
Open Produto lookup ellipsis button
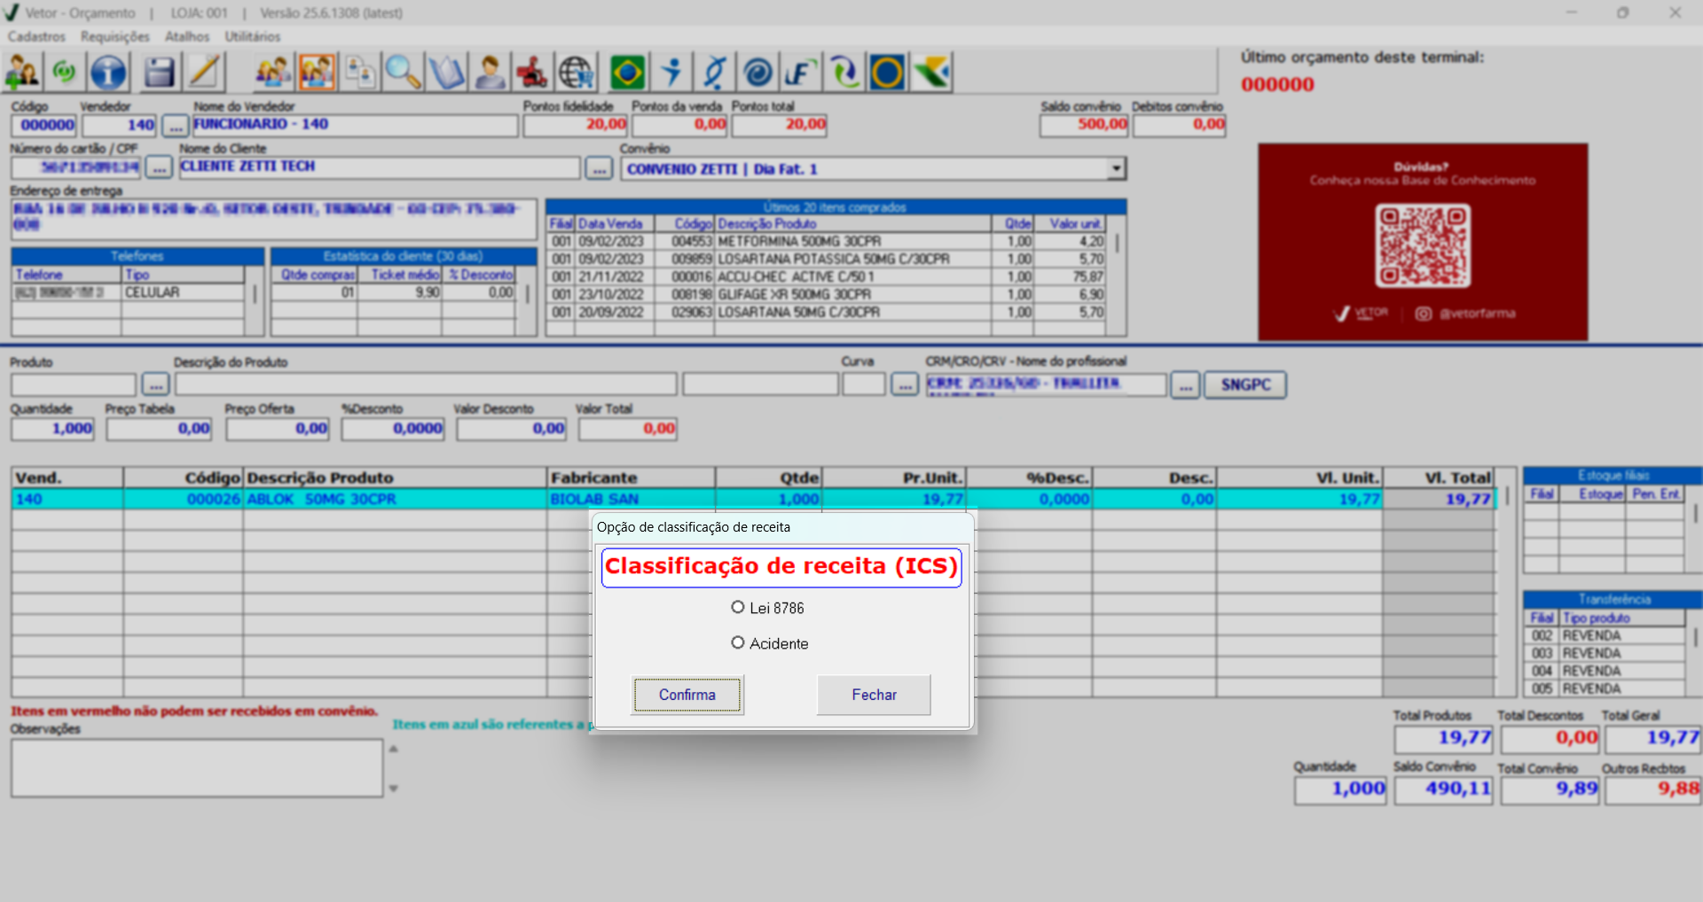click(155, 385)
